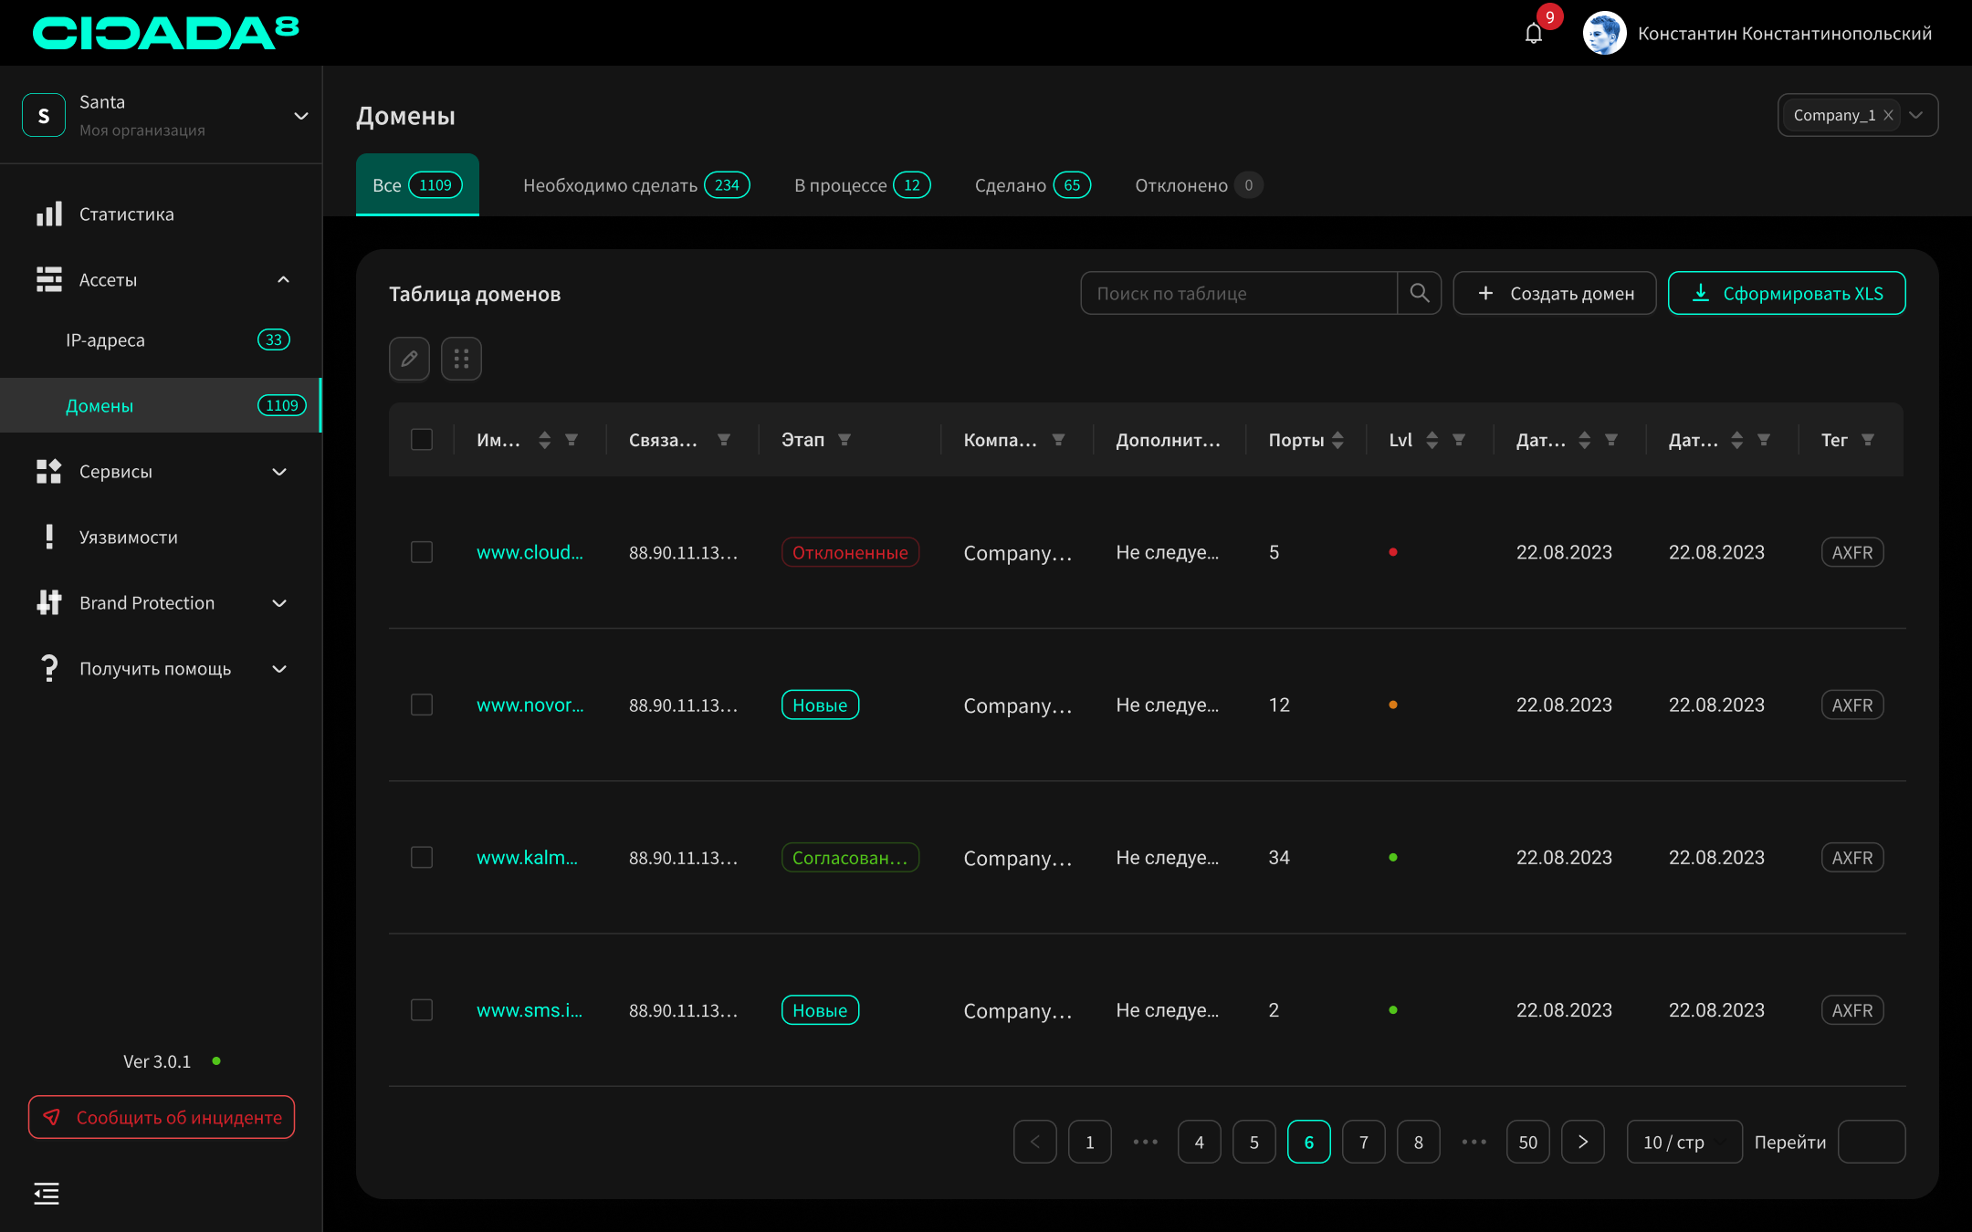The height and width of the screenshot is (1232, 1972).
Task: Open filter icon on Этап column
Action: click(x=844, y=440)
